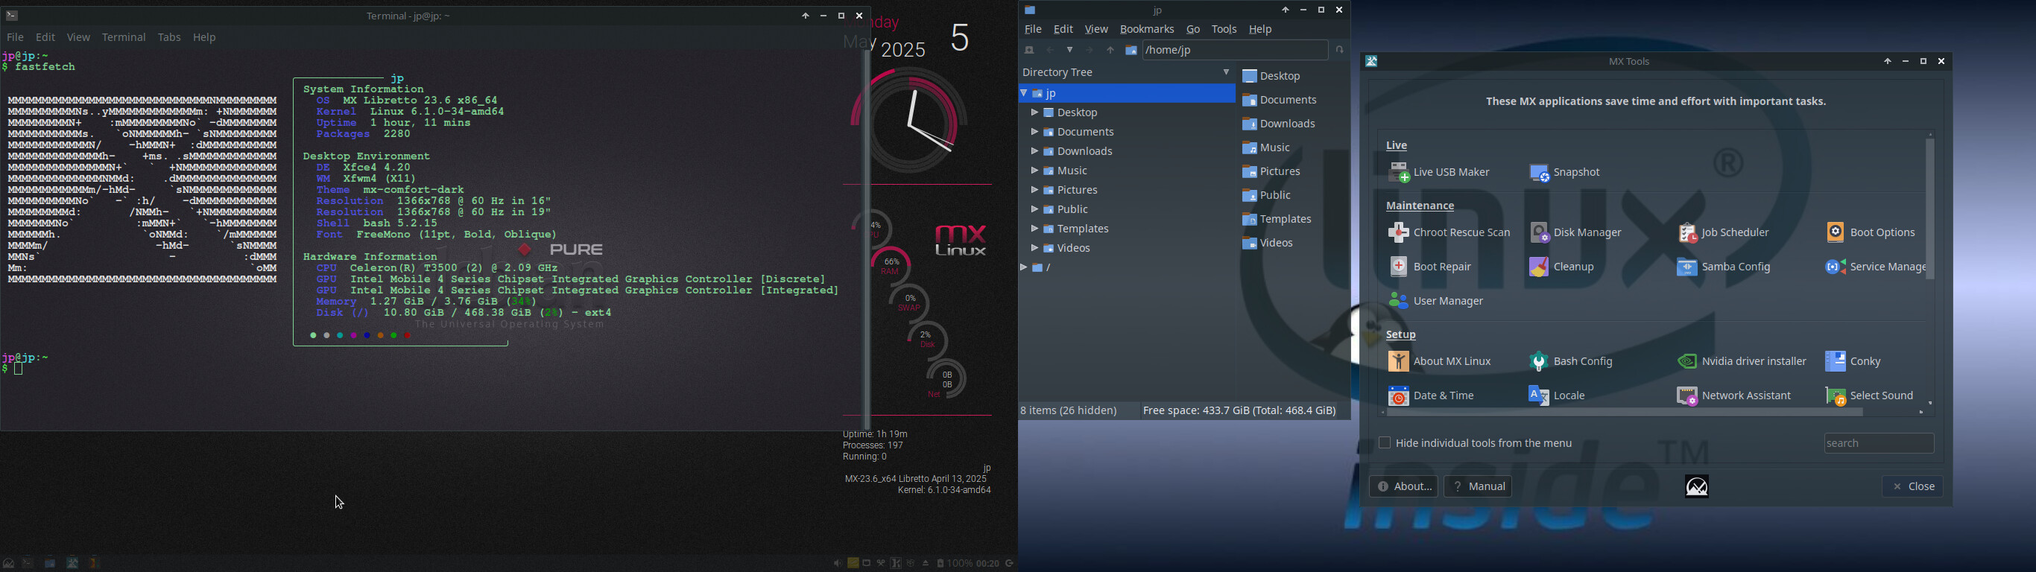
Task: Expand Downloads in the directory tree
Action: tap(1034, 151)
